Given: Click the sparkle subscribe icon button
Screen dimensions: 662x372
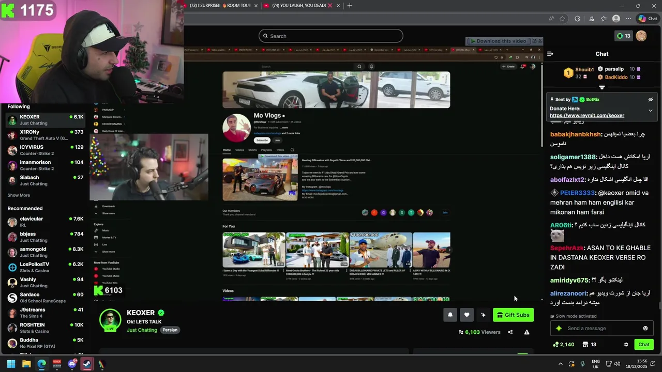Looking at the screenshot, I should [483, 315].
